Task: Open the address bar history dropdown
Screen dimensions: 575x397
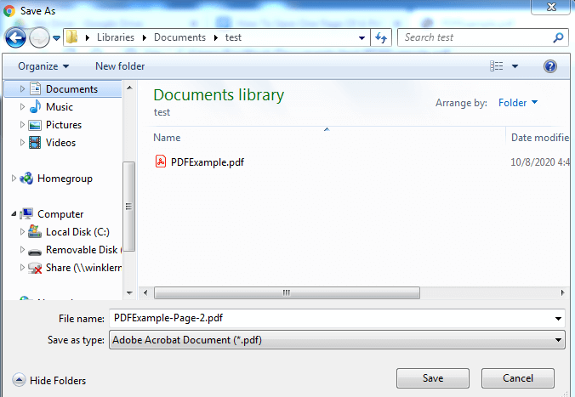Action: pyautogui.click(x=362, y=37)
